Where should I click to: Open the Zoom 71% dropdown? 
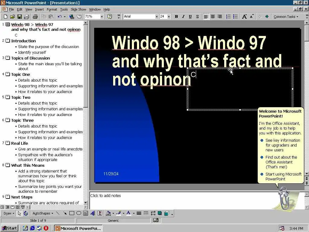click(102, 17)
